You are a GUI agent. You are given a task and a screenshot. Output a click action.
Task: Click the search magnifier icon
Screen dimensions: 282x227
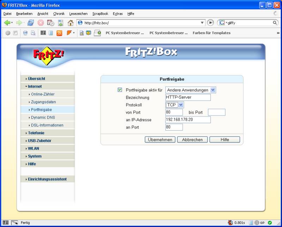[275, 23]
